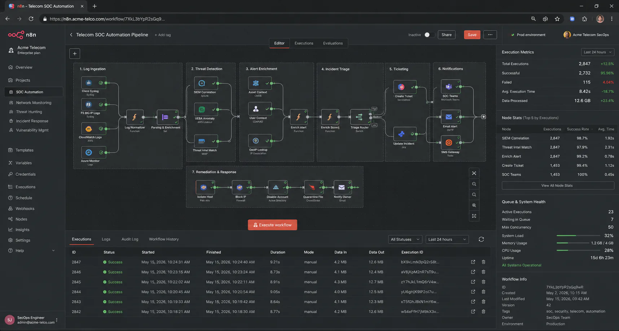This screenshot has height=331, width=619.
Task: Open the Disable Account node
Action: (277, 187)
